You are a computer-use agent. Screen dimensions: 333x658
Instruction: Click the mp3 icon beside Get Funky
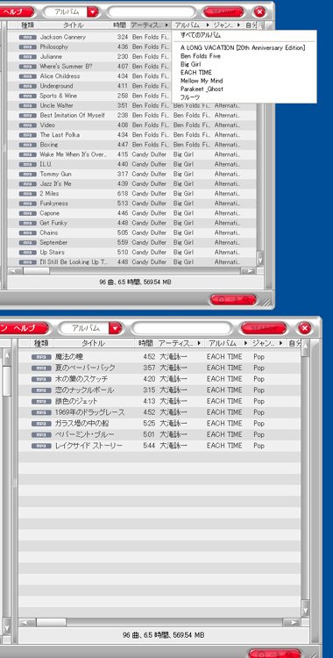coord(28,223)
